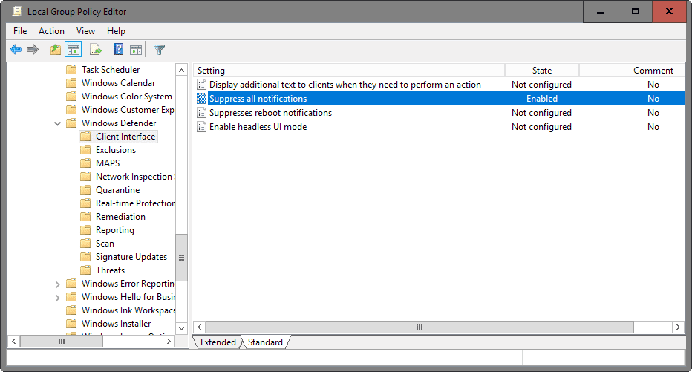Click policy icon beside Enable headless UI mode

point(201,127)
